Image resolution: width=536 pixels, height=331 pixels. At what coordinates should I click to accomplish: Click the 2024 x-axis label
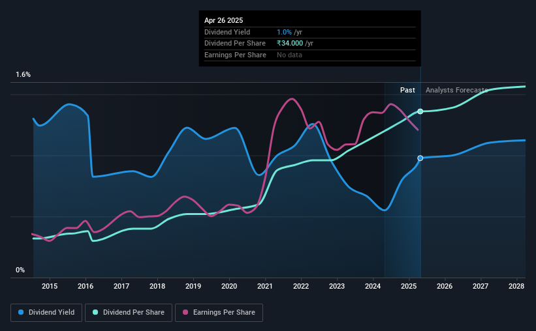pos(373,286)
